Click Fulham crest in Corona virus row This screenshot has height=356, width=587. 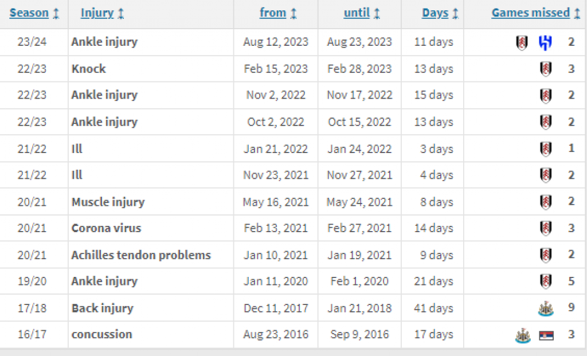click(546, 228)
